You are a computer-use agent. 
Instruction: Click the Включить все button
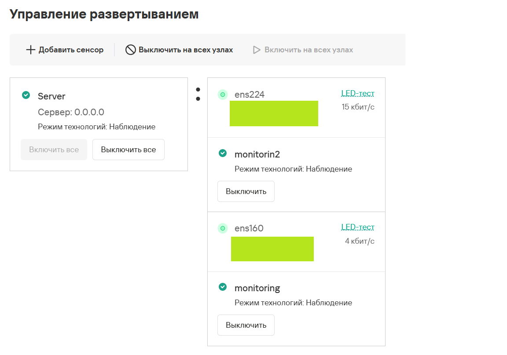54,150
